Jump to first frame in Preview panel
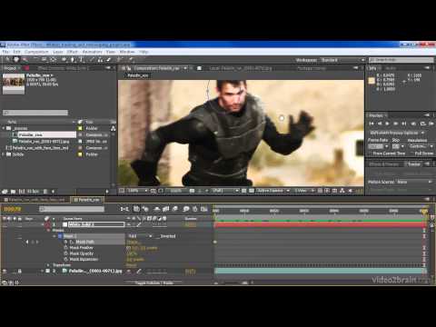 coord(372,124)
